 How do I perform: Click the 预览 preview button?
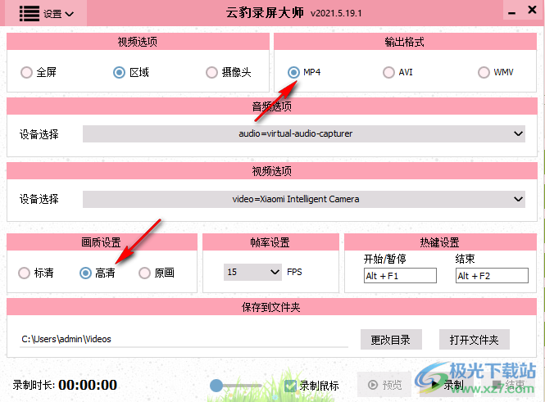point(384,385)
